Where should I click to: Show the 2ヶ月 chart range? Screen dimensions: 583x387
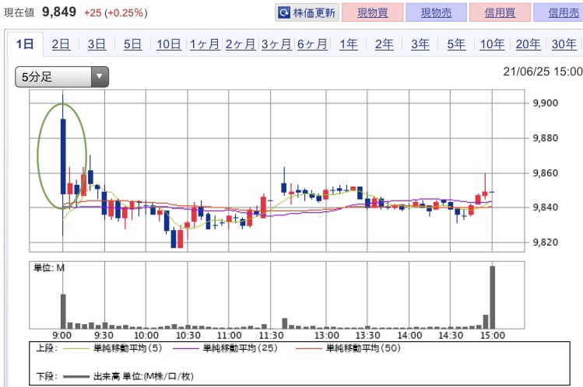(241, 44)
